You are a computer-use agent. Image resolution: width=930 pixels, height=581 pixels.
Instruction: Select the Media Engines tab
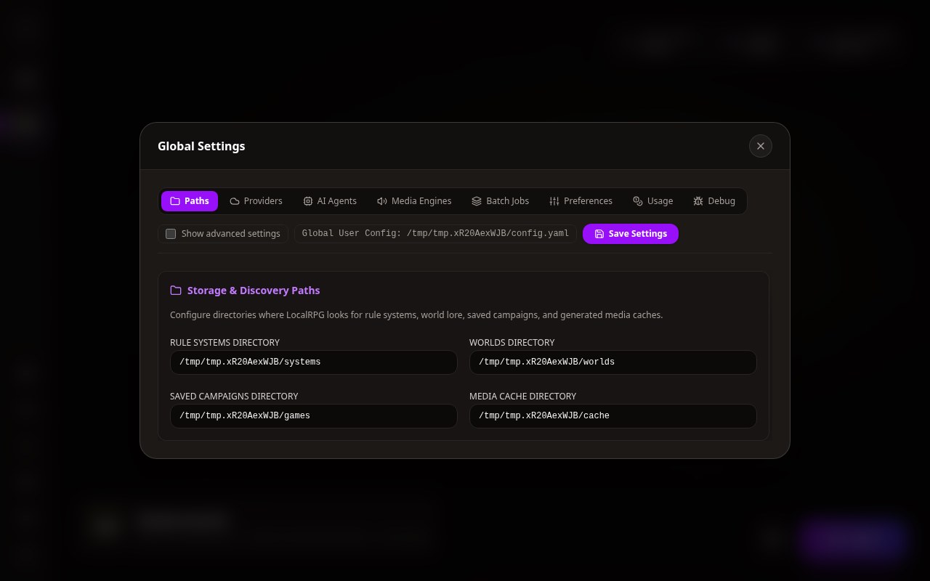tap(414, 201)
